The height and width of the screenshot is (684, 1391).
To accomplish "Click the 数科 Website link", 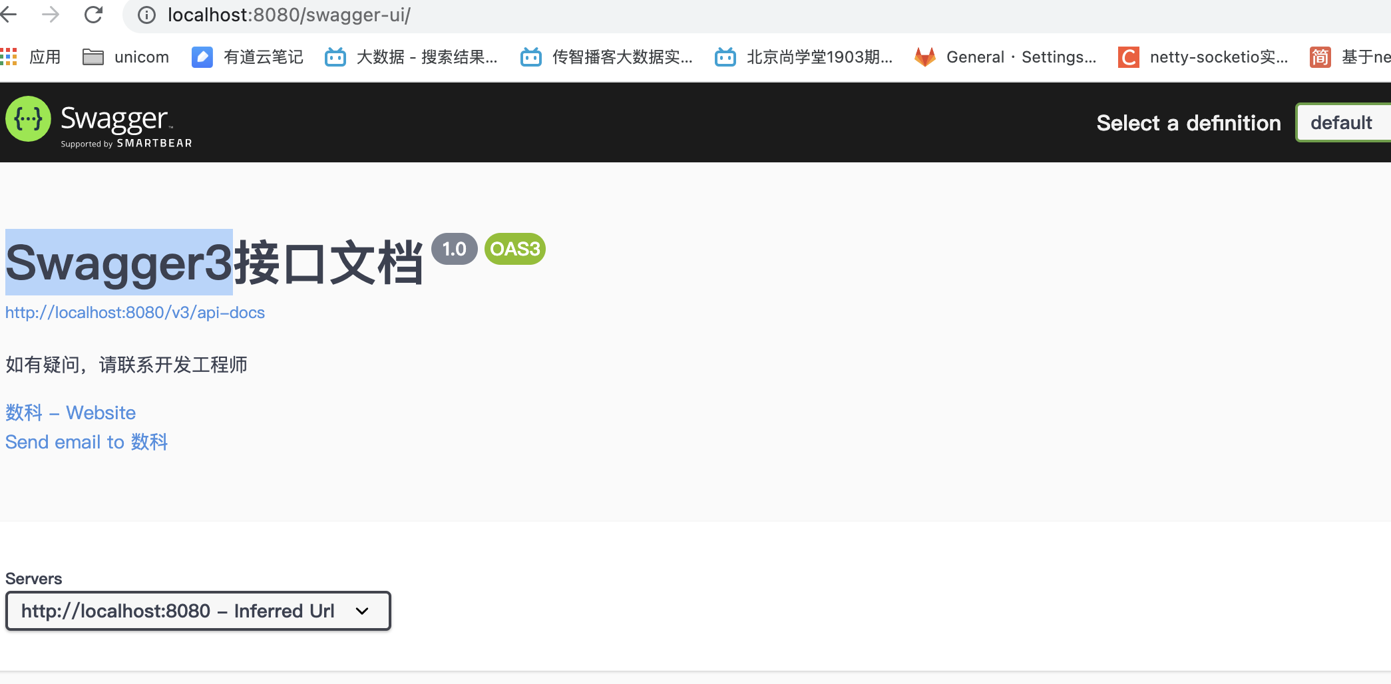I will coord(70,413).
